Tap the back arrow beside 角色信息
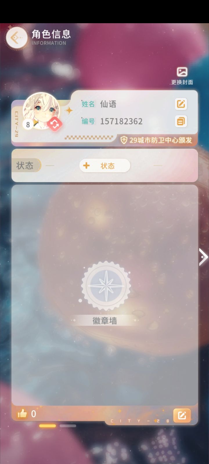 pos(16,38)
